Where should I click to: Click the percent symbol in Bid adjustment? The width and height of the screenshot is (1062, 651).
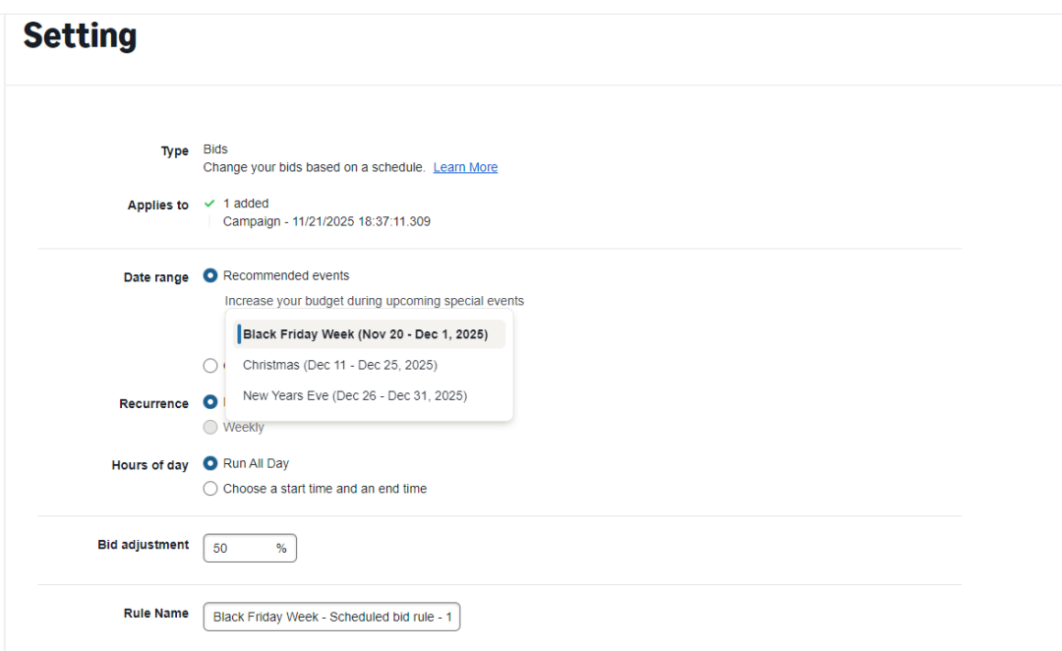click(x=281, y=549)
